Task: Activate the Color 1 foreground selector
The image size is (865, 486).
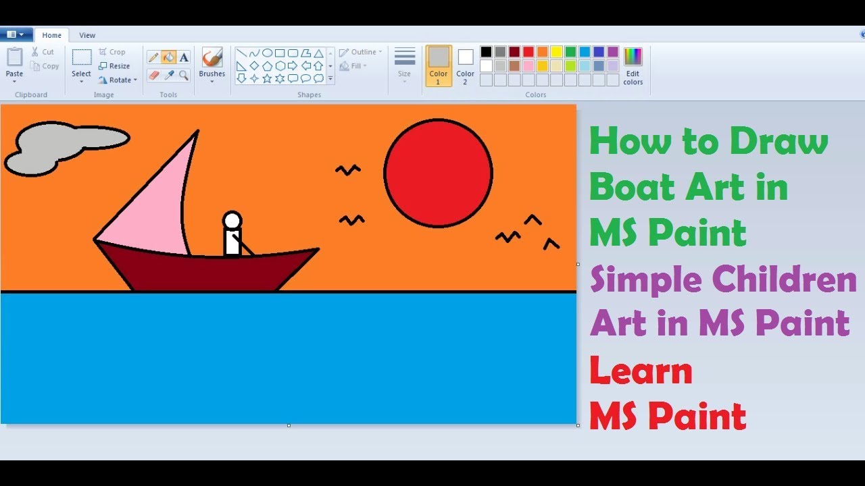Action: [439, 66]
